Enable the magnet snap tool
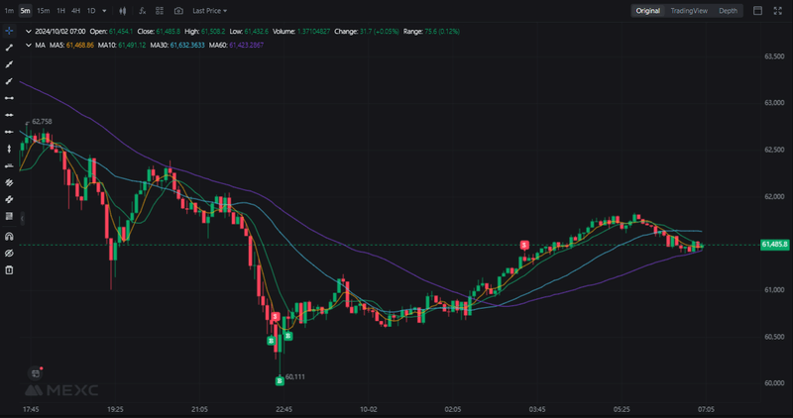Screen dimensions: 793x418 click(x=9, y=236)
